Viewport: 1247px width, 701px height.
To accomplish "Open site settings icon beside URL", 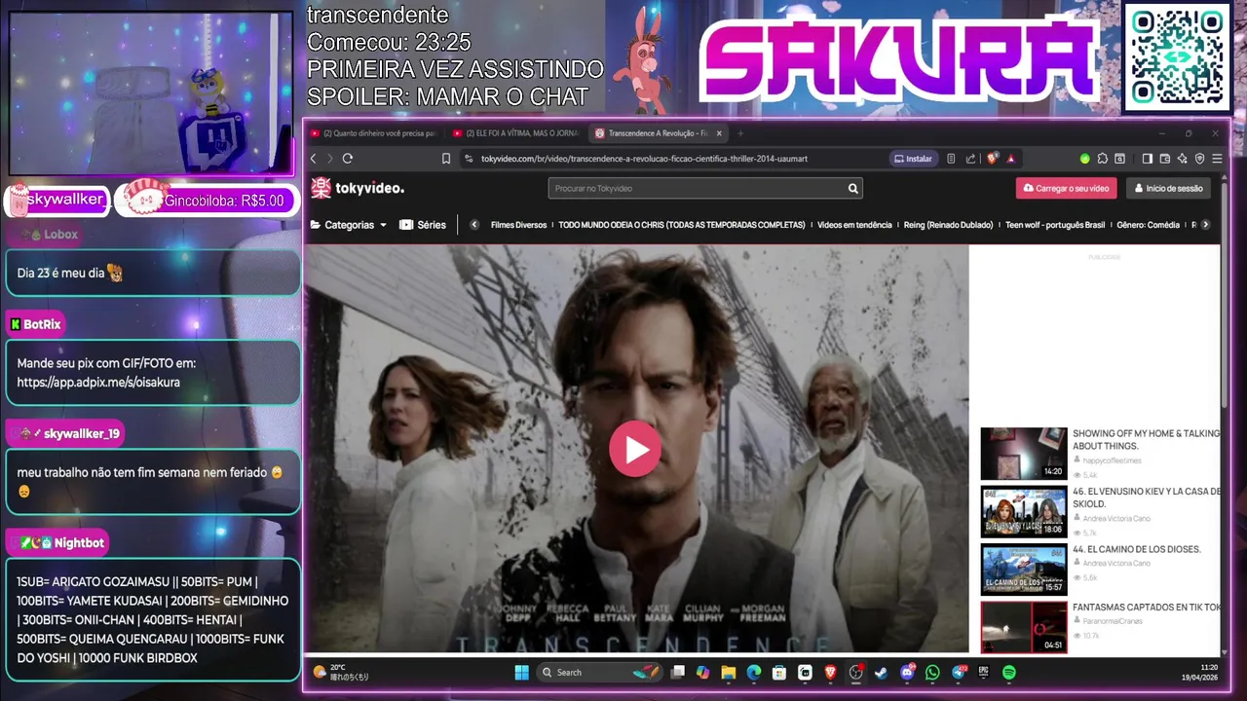I will tap(469, 159).
